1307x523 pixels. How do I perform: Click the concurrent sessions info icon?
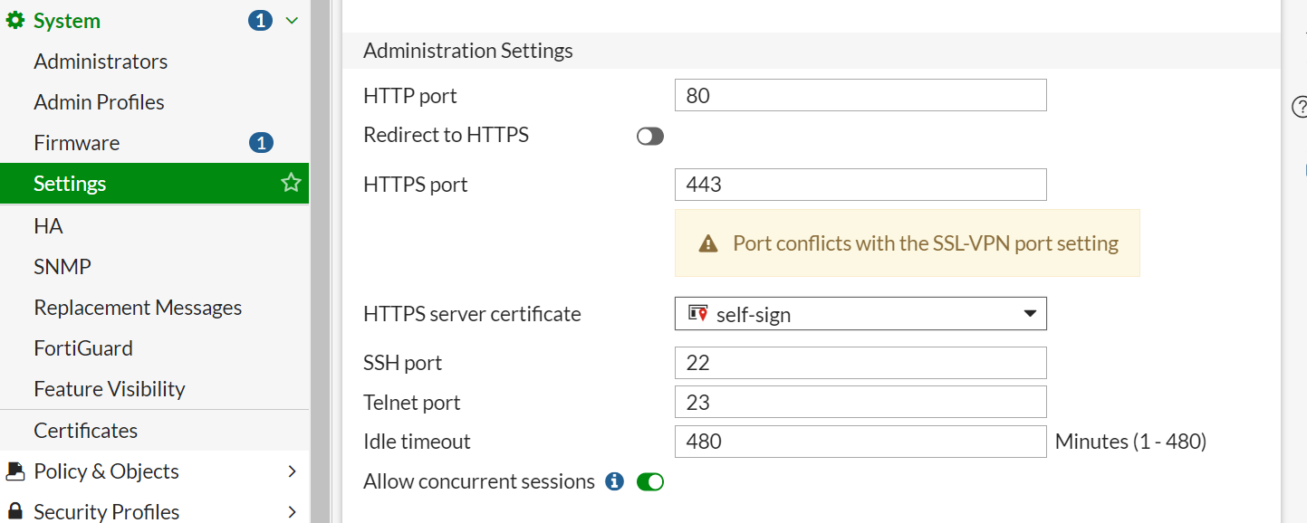pyautogui.click(x=615, y=481)
